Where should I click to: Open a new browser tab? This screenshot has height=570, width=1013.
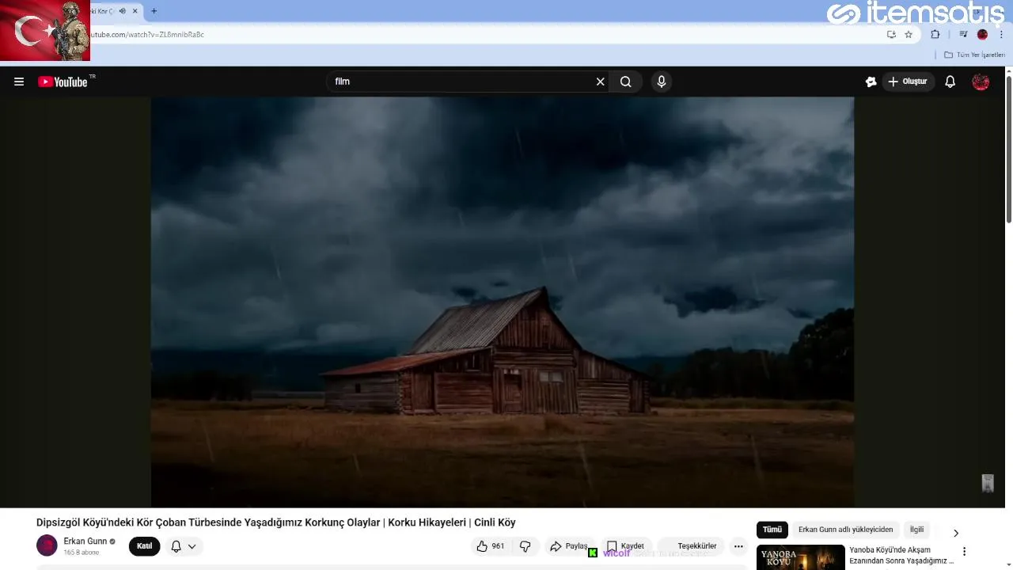tap(154, 11)
